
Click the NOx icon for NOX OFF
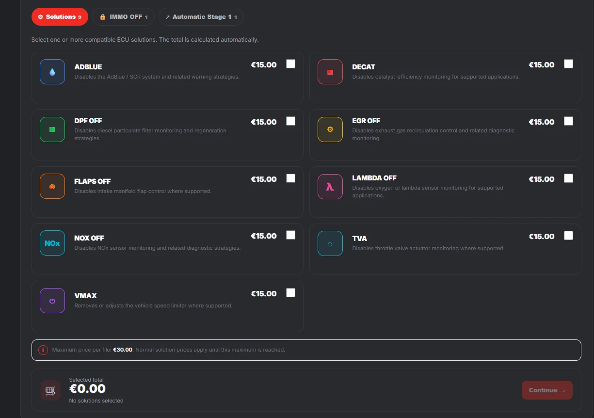click(x=52, y=243)
